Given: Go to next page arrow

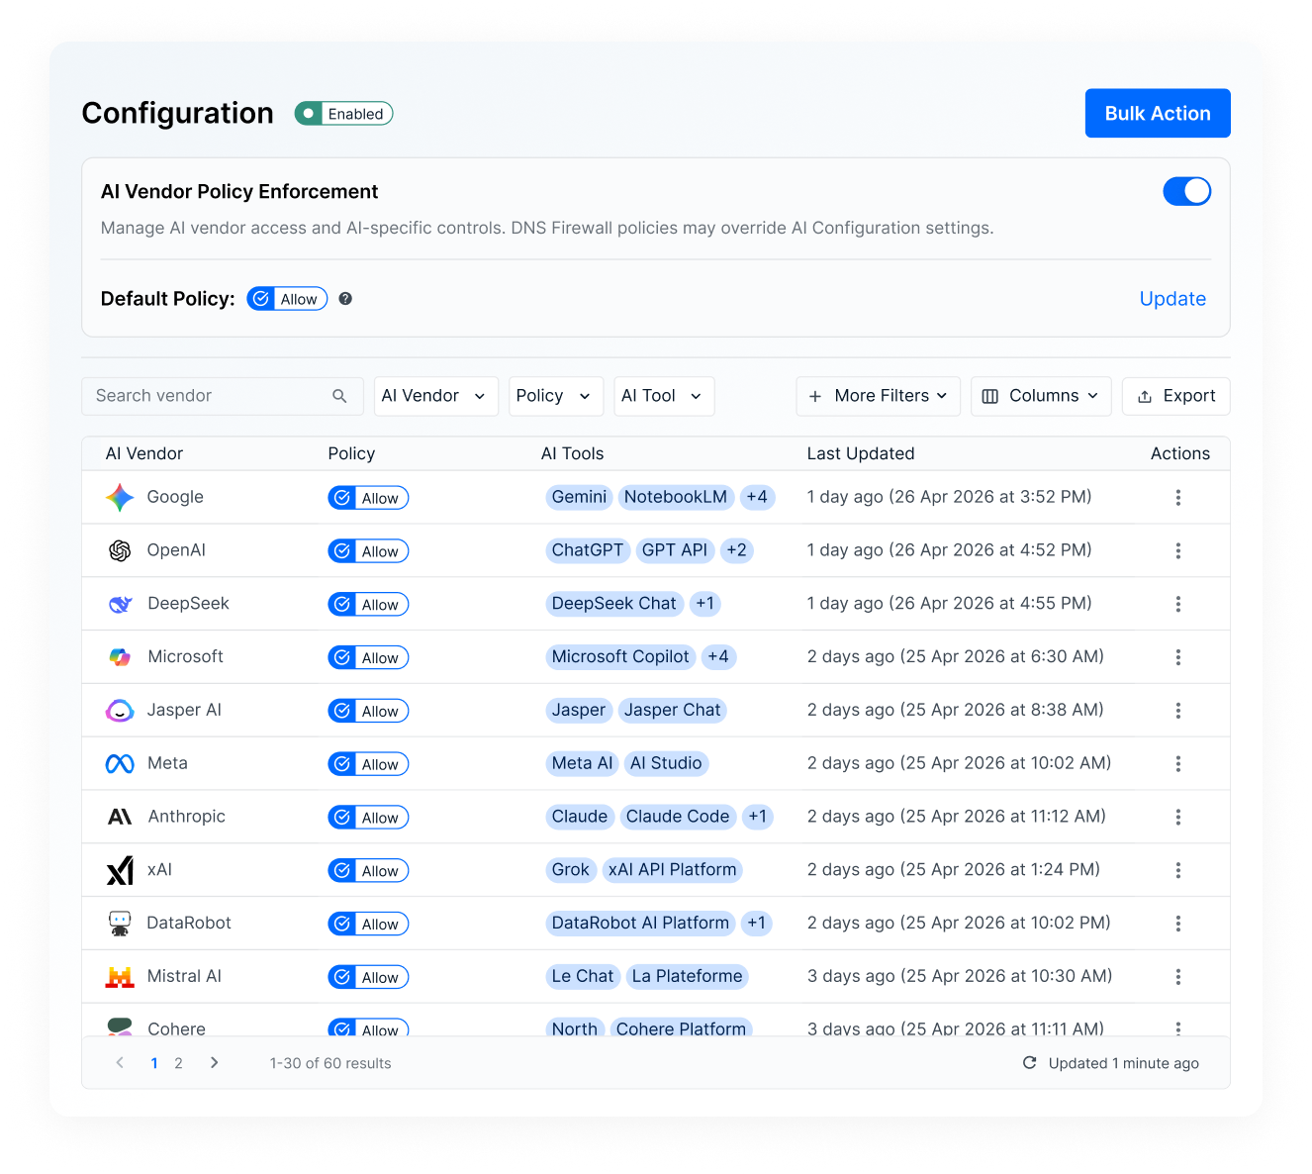Looking at the screenshot, I should point(215,1063).
